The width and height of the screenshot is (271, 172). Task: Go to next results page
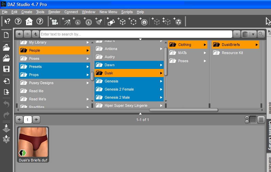pyautogui.click(x=36, y=119)
